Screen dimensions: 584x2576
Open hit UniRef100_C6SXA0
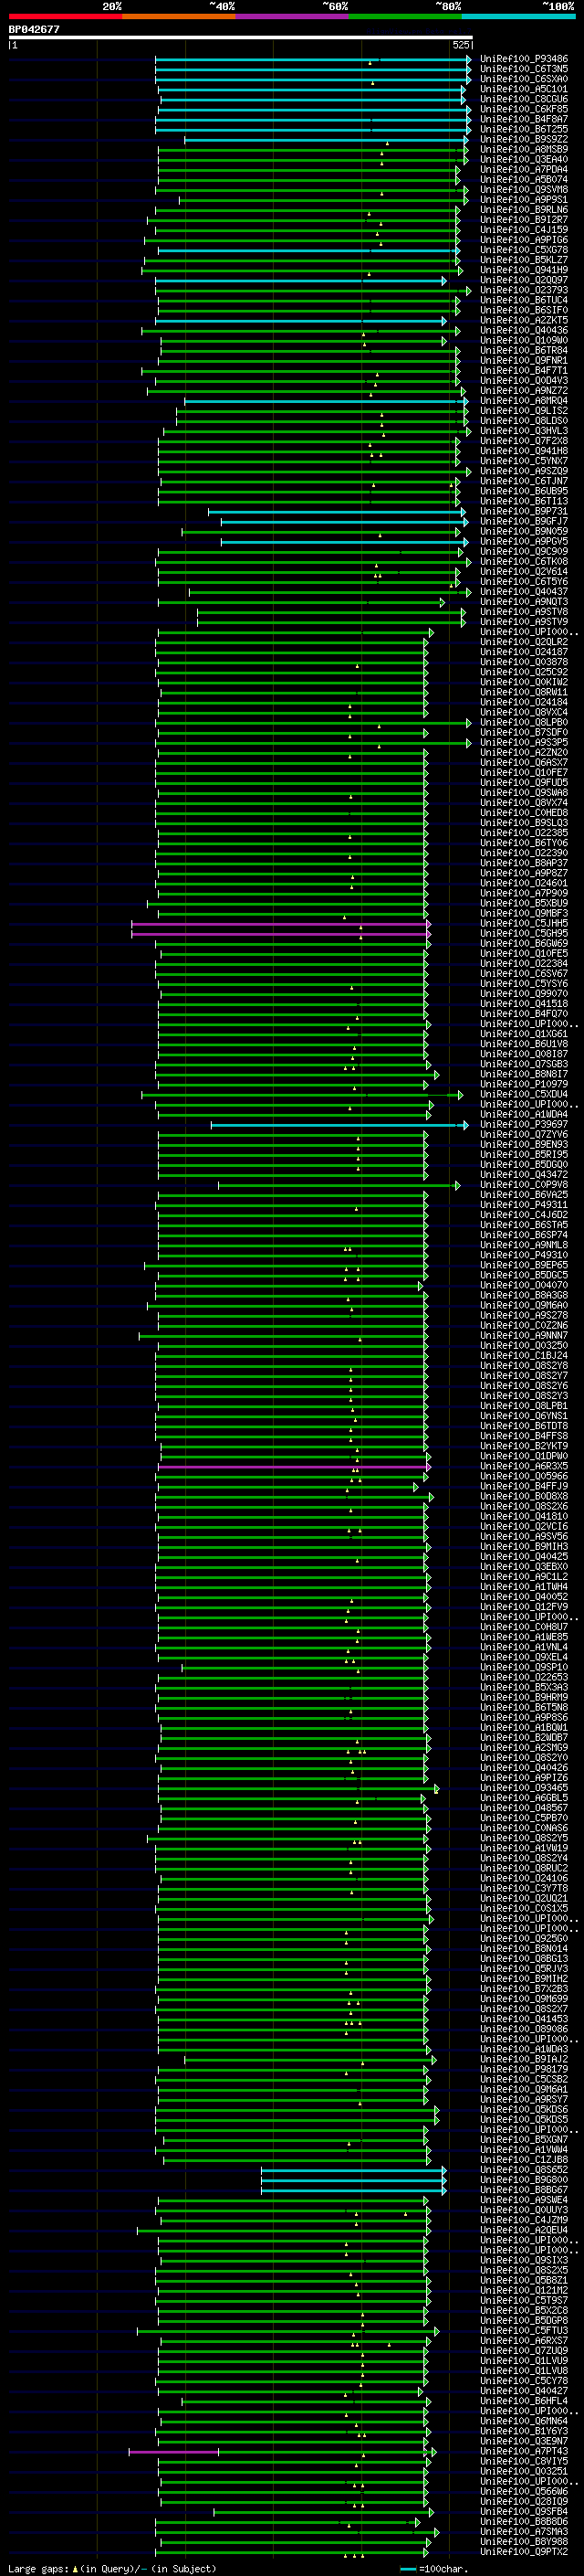click(x=524, y=79)
